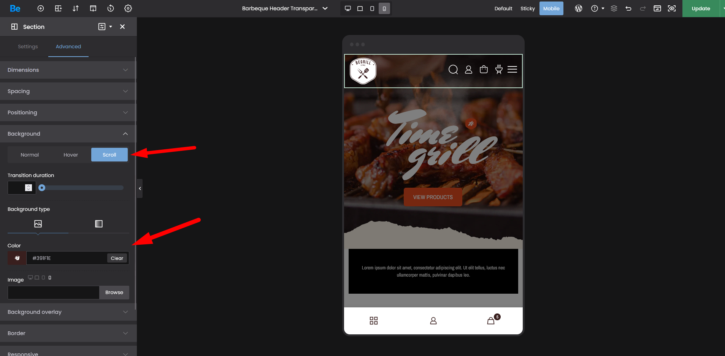Click the user icon in the bottom mobile bar
This screenshot has width=725, height=356.
(433, 321)
